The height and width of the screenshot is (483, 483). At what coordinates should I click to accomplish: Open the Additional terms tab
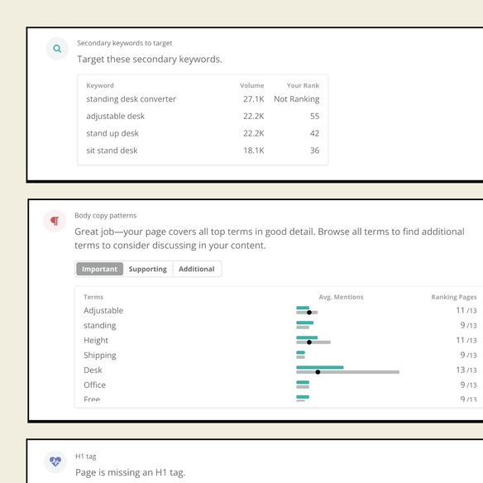pyautogui.click(x=197, y=269)
